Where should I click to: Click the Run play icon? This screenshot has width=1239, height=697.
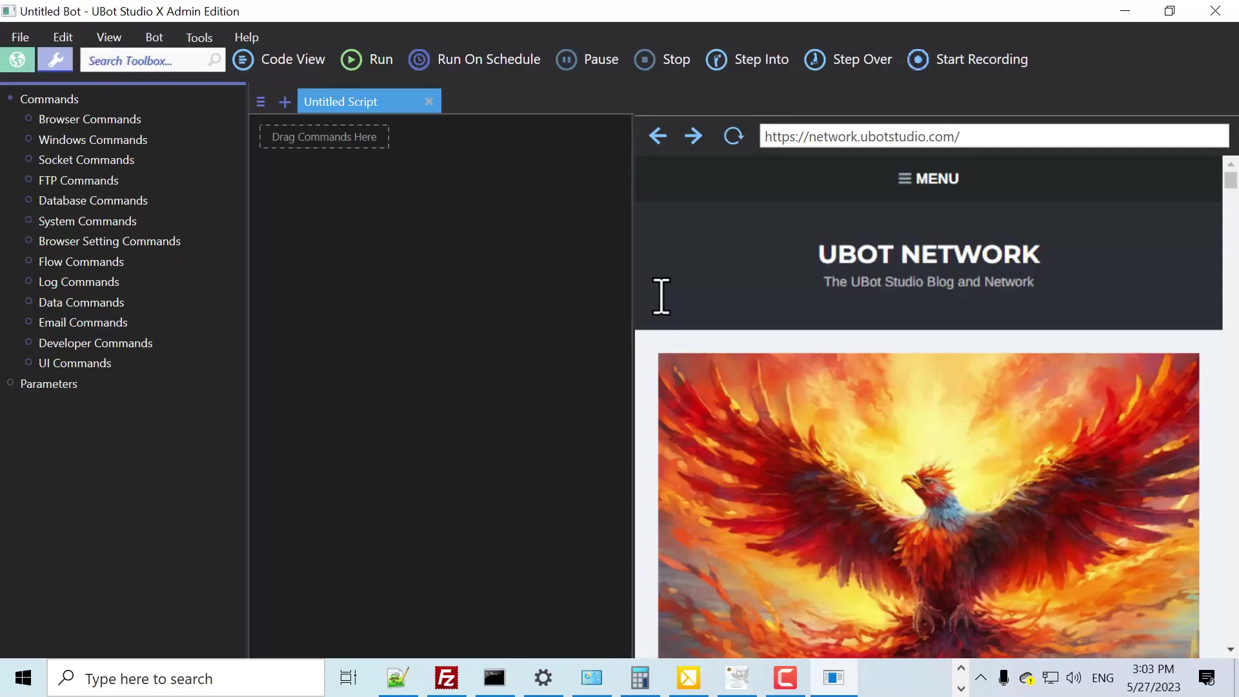pos(351,59)
